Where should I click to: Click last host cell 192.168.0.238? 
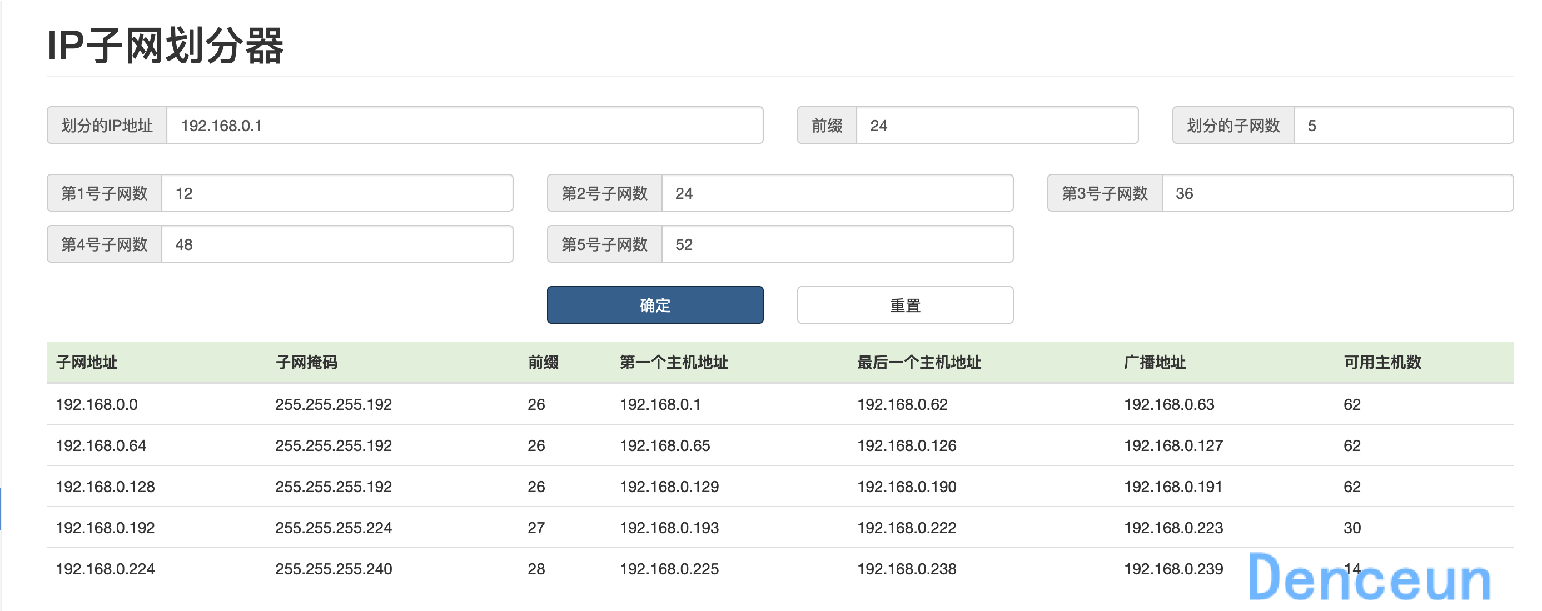[907, 569]
